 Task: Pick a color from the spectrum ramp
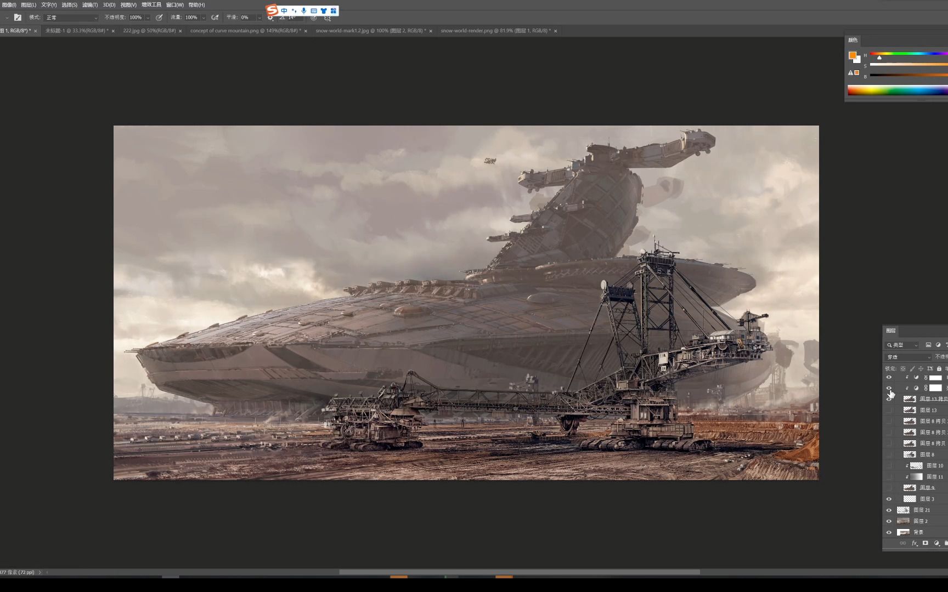(x=898, y=90)
